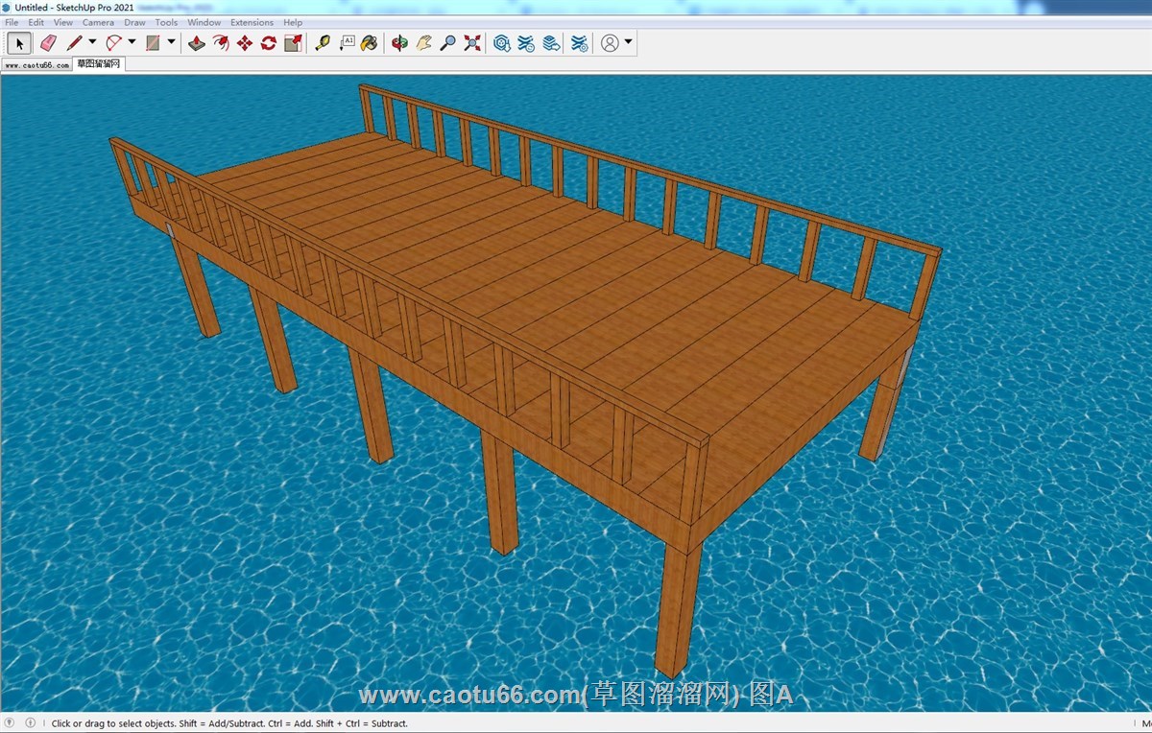This screenshot has height=733, width=1152.
Task: Open the user account dropdown arrow
Action: (x=628, y=42)
